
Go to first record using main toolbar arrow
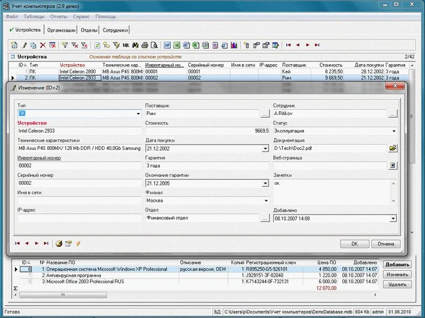point(288,45)
